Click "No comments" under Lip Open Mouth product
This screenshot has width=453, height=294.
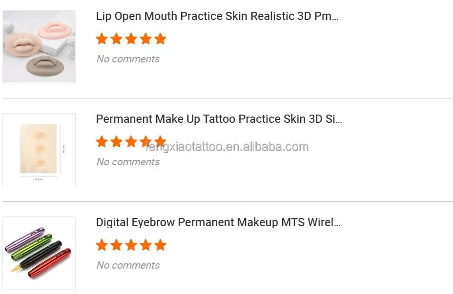[x=128, y=59]
